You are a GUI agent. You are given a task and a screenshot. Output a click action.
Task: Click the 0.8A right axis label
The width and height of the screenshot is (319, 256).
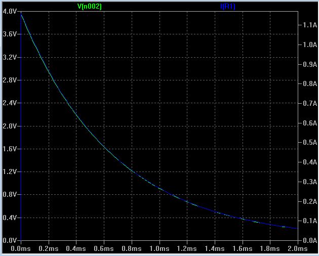pyautogui.click(x=310, y=83)
